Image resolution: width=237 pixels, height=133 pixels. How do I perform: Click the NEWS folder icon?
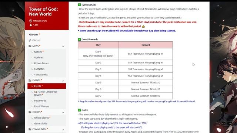click(30, 46)
